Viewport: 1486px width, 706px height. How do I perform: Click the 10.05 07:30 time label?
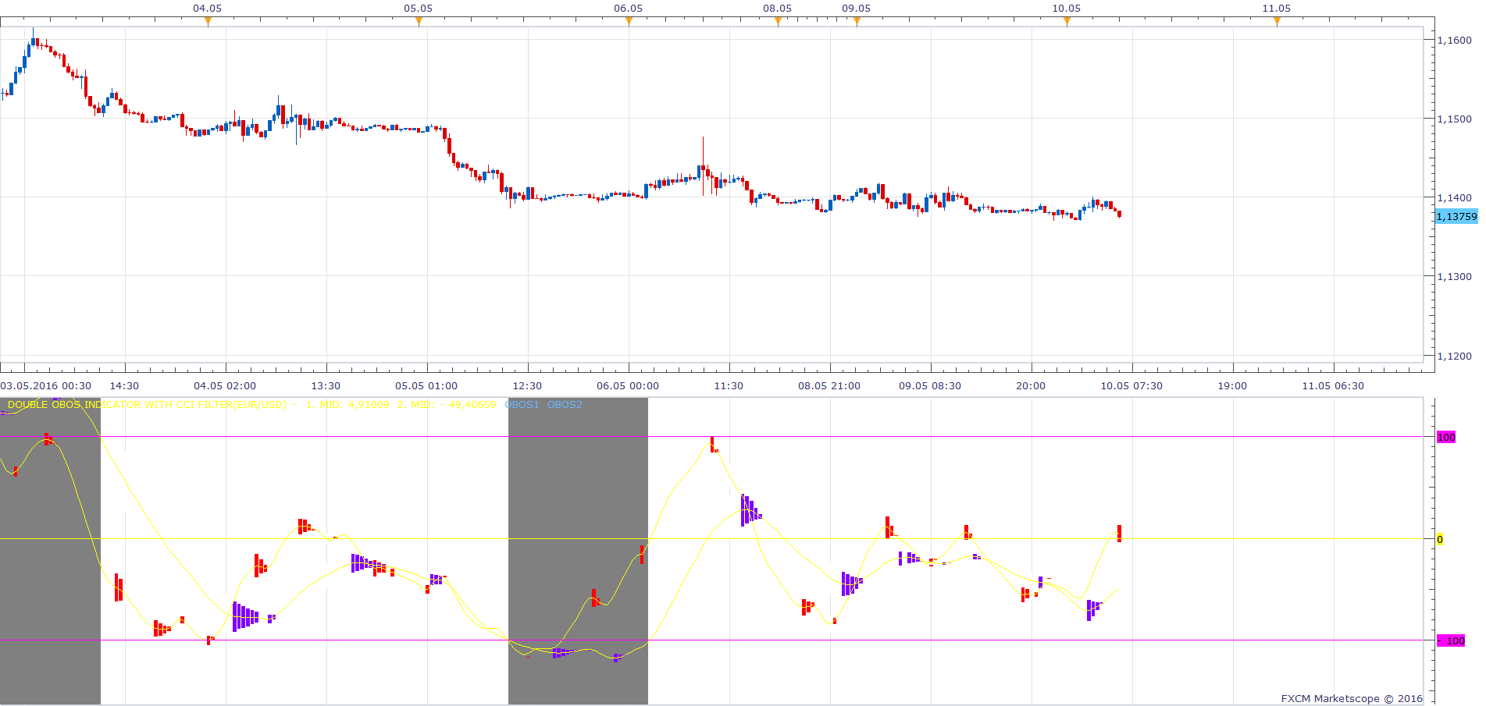pos(1131,385)
